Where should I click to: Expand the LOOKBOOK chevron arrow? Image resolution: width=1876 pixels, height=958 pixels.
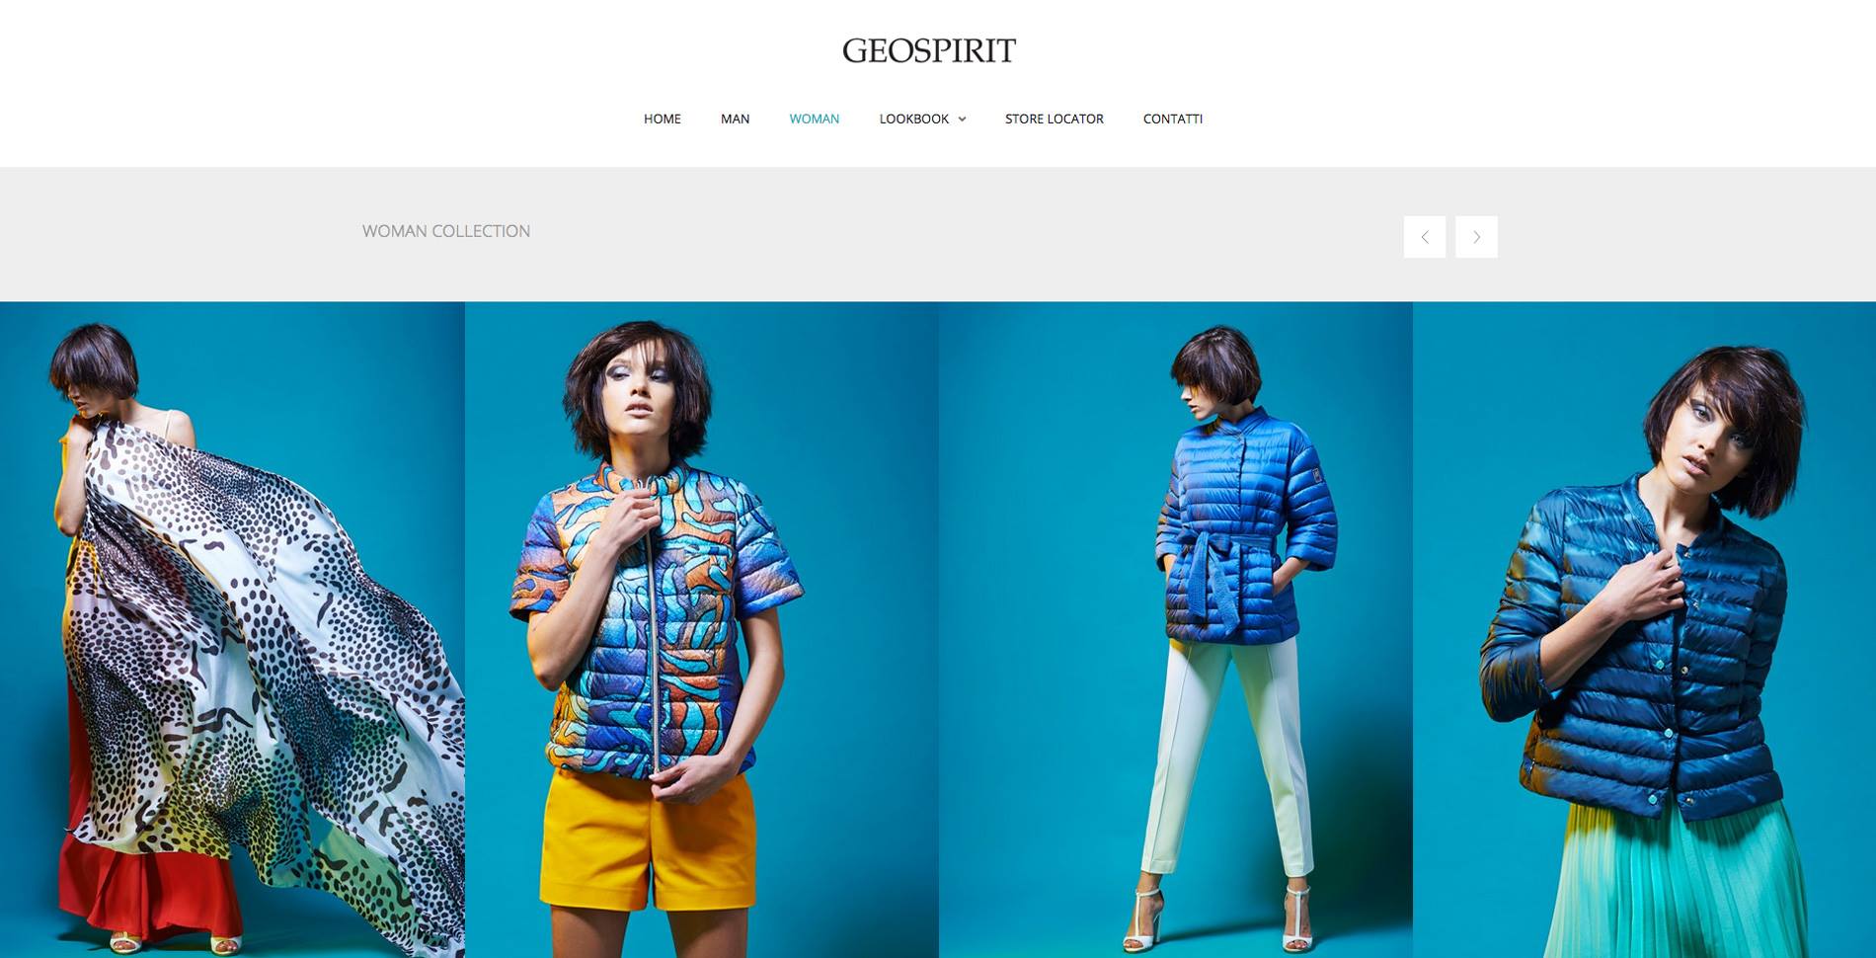pos(962,120)
